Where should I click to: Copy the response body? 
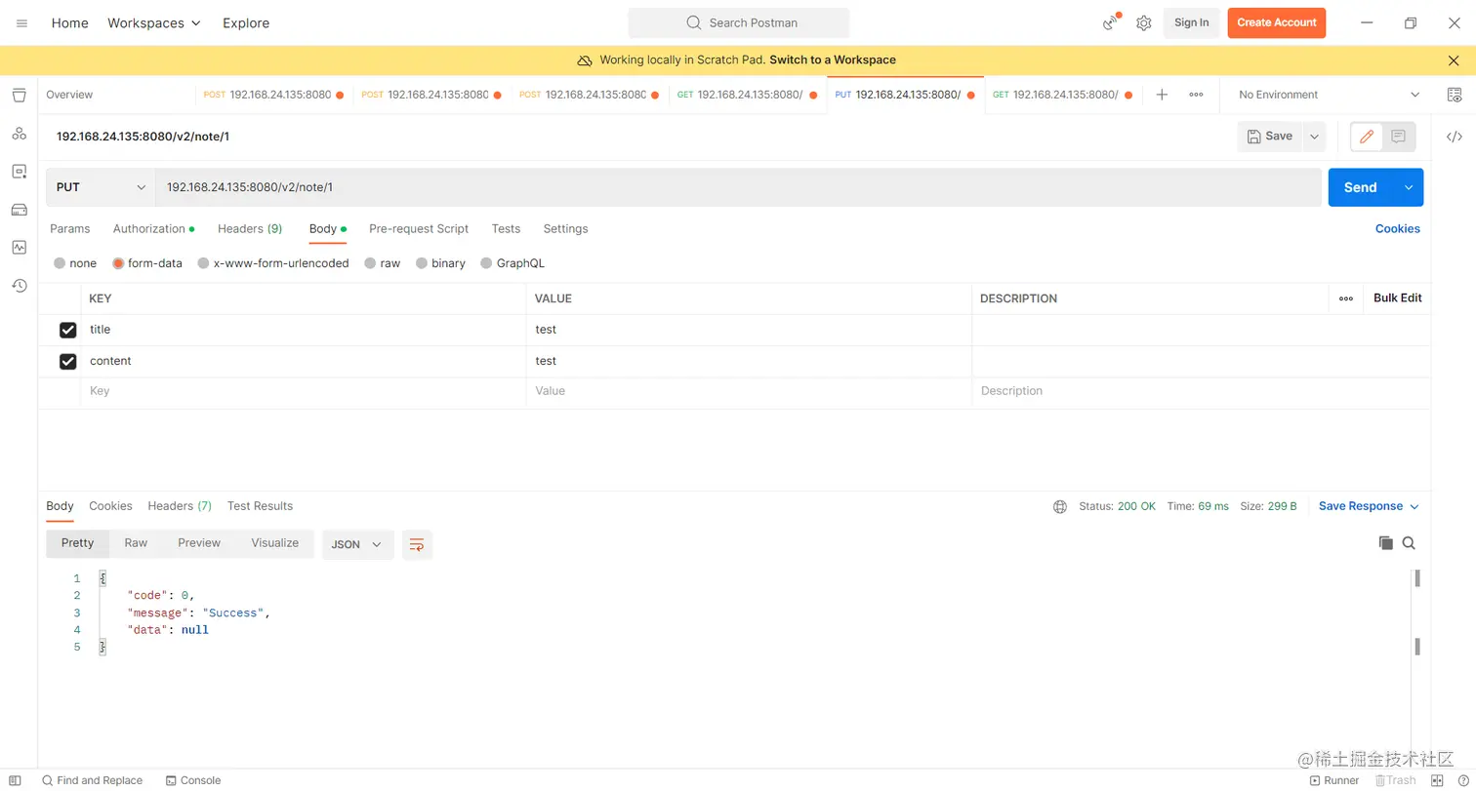coord(1385,543)
